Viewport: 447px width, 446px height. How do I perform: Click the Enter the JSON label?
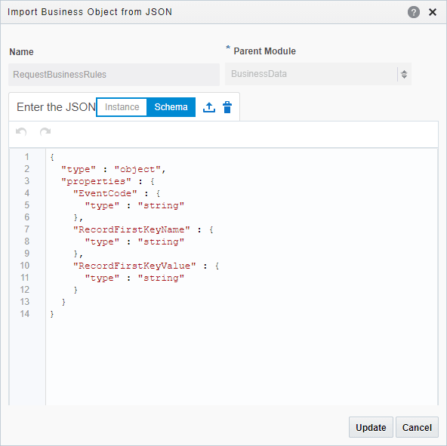(x=56, y=107)
